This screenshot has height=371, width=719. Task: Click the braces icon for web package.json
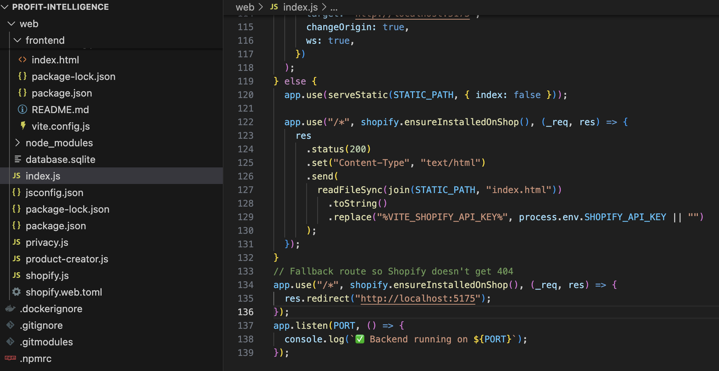(x=17, y=225)
